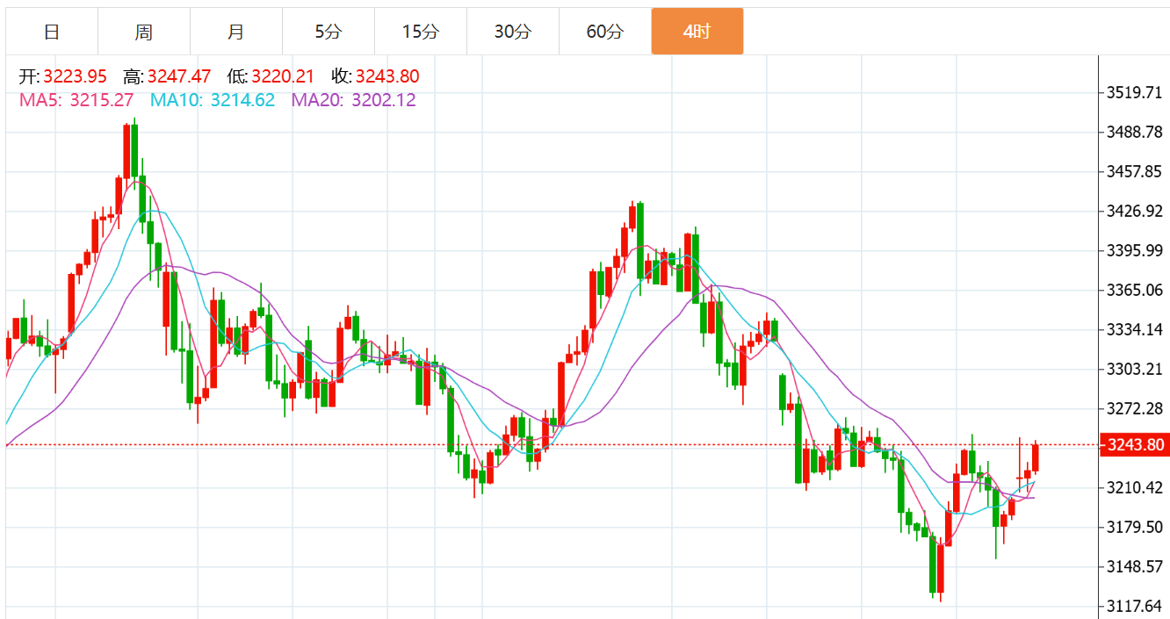Open the 月 (monthly) chart tab

click(236, 32)
